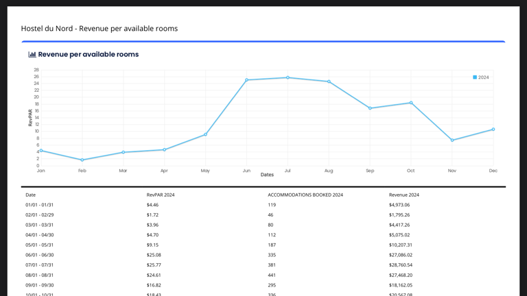The height and width of the screenshot is (296, 527).
Task: Click accommodations booked value 441
Action: point(272,275)
